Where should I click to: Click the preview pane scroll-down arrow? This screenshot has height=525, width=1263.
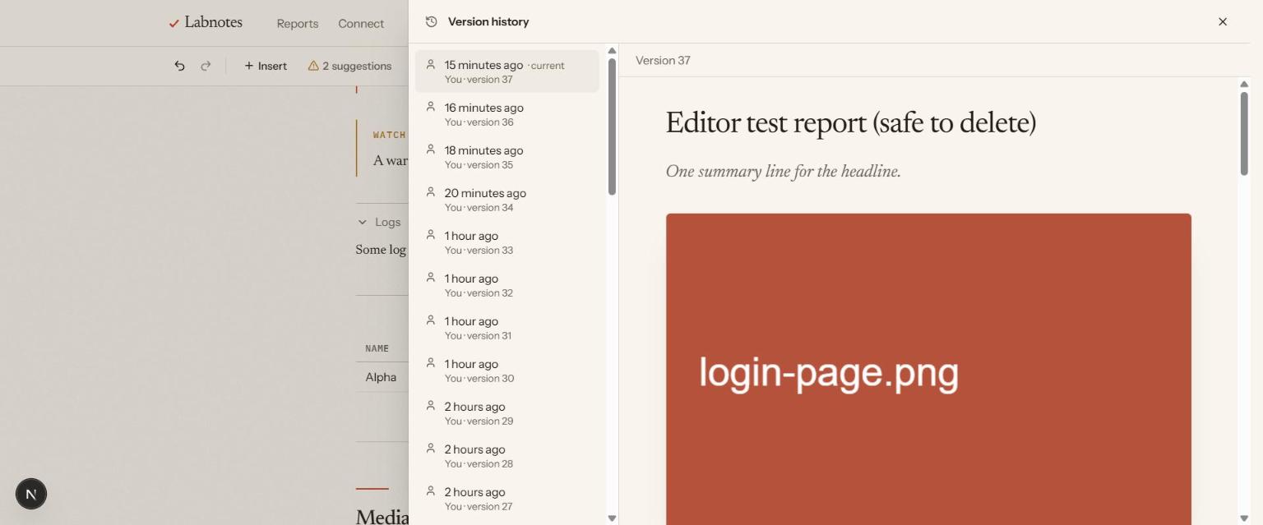[x=1244, y=518]
